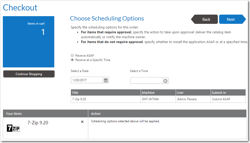Click the User column header
This screenshot has width=250, height=143.
click(193, 93)
